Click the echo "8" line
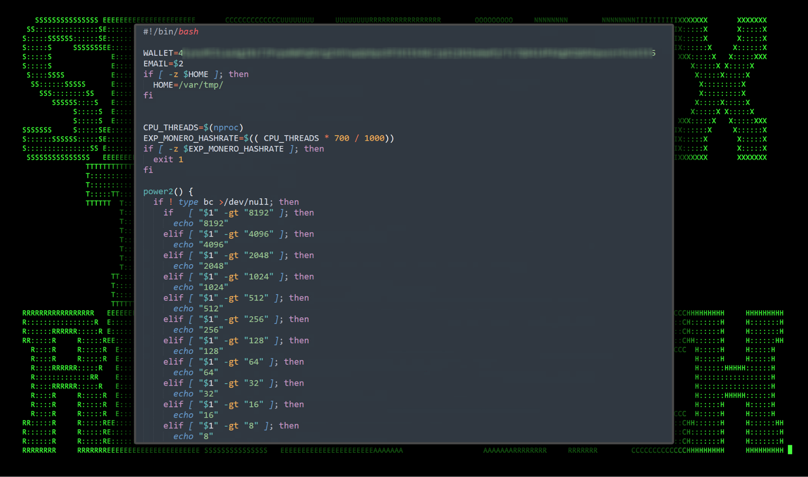 (x=193, y=436)
